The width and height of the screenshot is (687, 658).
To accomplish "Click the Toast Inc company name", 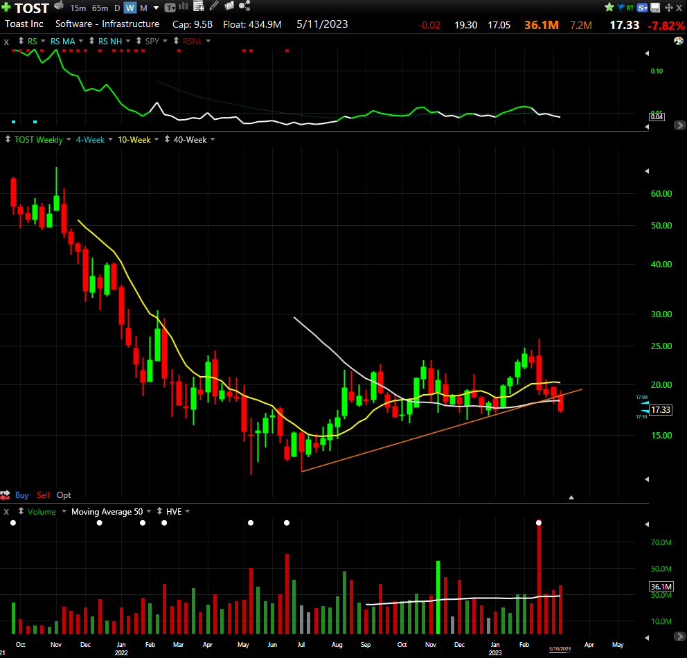I will coord(24,24).
